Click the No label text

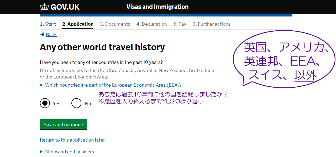[x=88, y=104]
